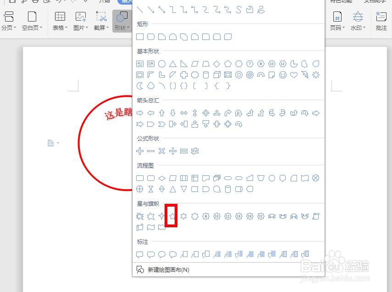Select the smiley face shape
This screenshot has height=292, width=392.
click(282, 75)
